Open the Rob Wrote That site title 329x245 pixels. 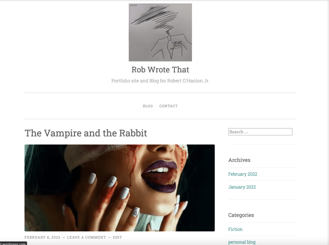160,70
